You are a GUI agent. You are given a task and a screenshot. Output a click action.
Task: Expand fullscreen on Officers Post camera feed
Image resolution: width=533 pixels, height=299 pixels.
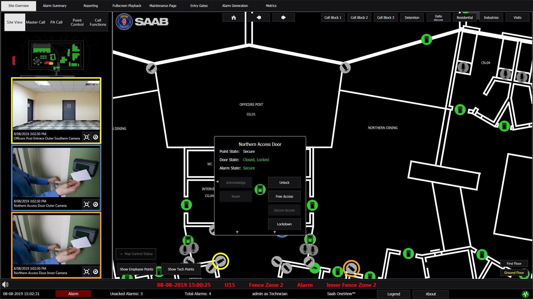pos(87,137)
